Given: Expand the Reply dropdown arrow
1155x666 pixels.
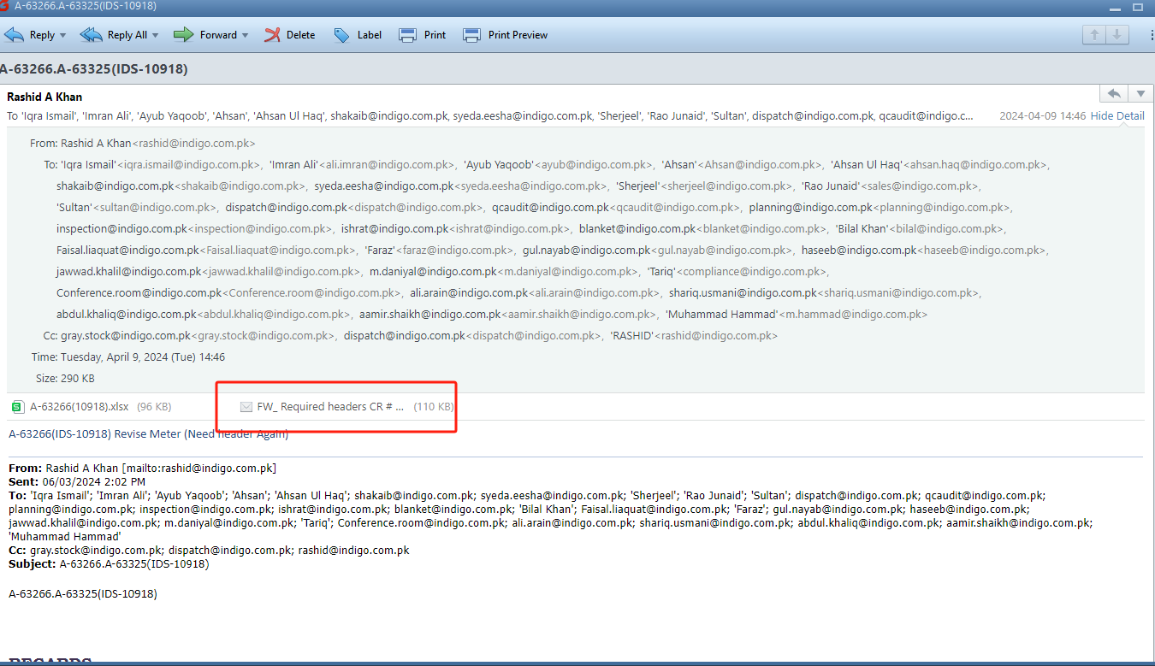Looking at the screenshot, I should (x=62, y=35).
